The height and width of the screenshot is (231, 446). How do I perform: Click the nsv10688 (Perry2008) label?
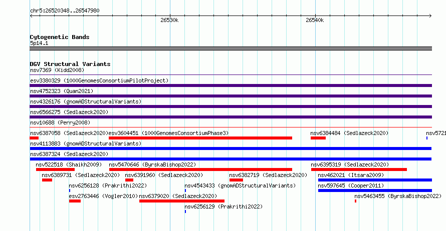60,122
